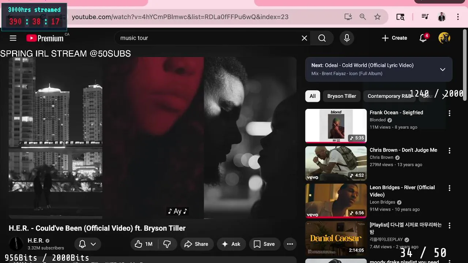Open the Create upload menu
This screenshot has width=468, height=263.
pos(394,38)
